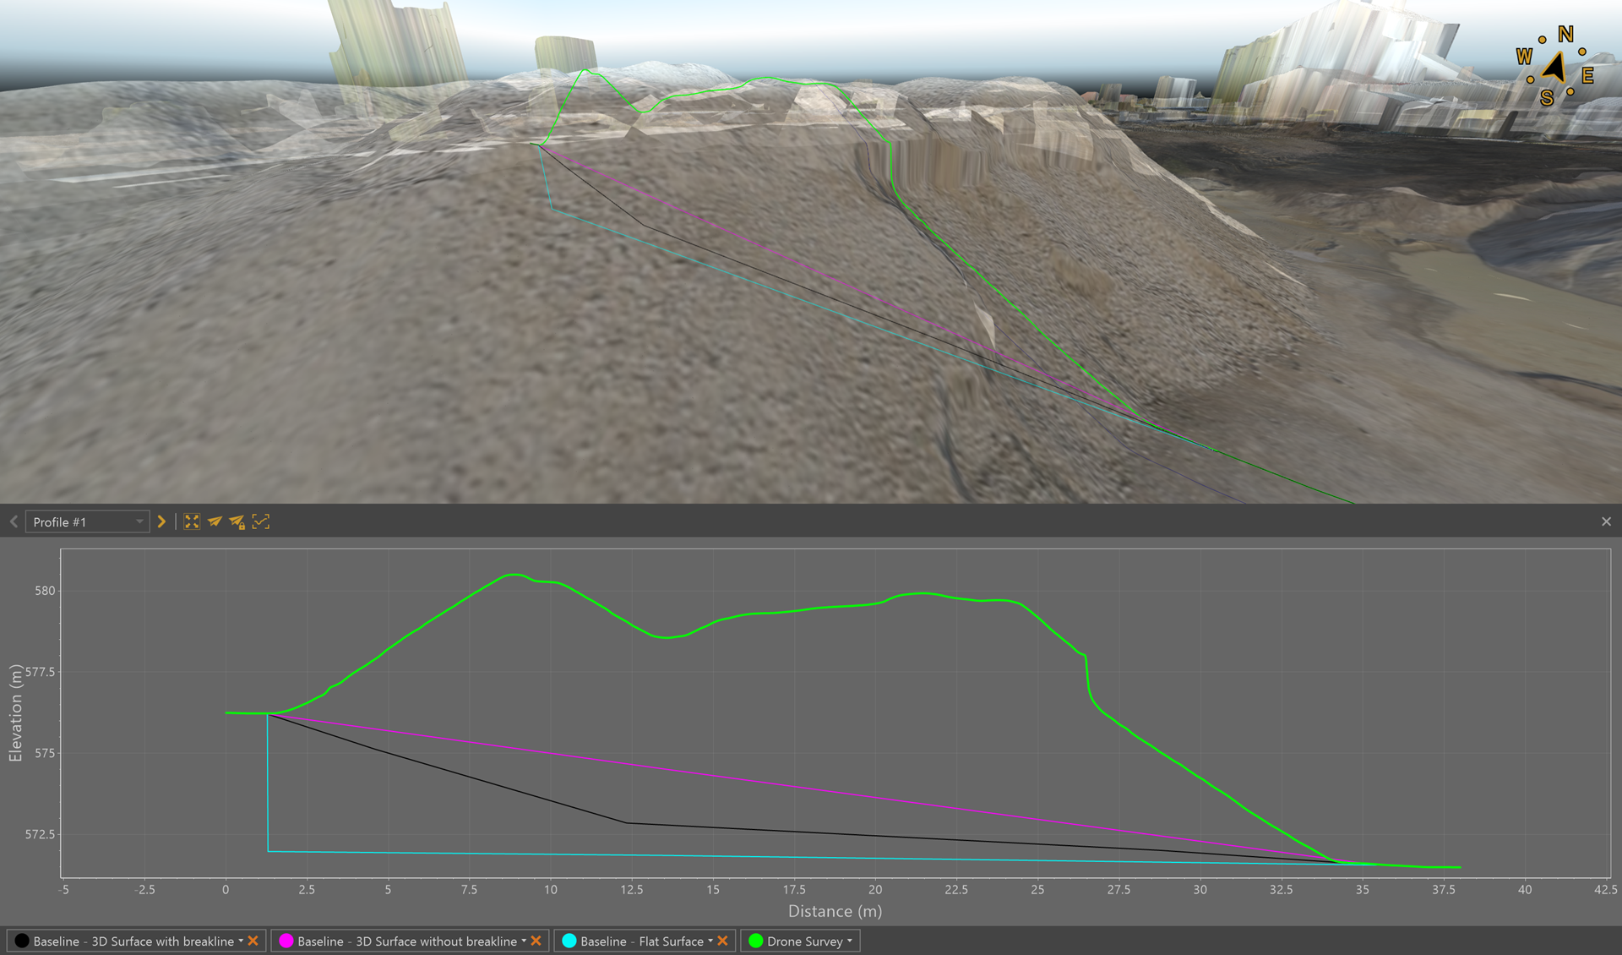The width and height of the screenshot is (1622, 955).
Task: Click the dashed-frame profile line icon
Action: (261, 522)
